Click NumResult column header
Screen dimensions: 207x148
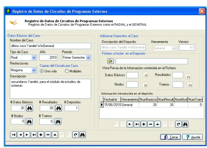(166, 99)
